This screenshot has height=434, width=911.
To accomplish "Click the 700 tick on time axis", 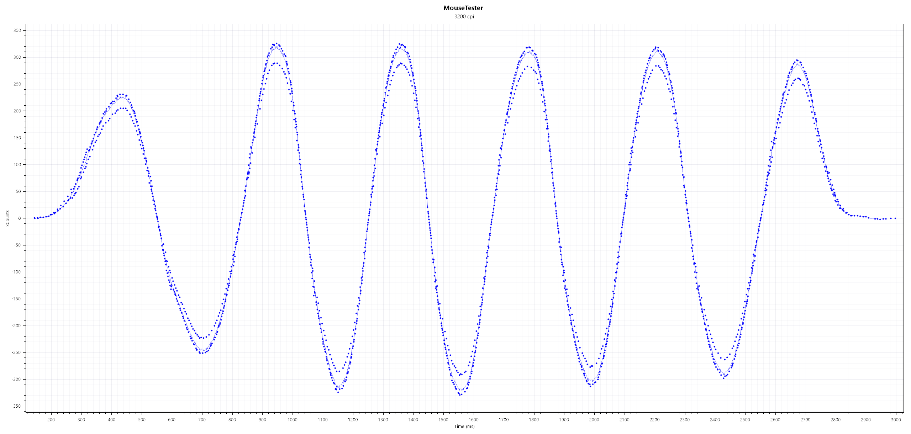I will pos(202,420).
